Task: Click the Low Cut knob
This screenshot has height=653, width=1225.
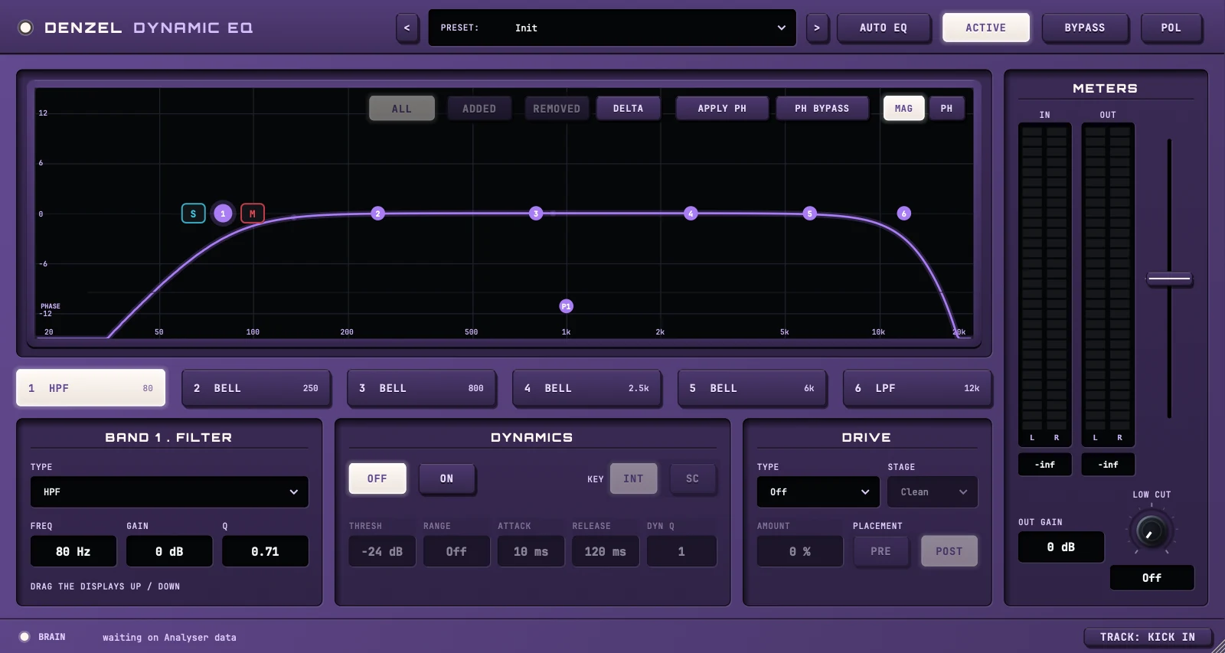Action: [1151, 530]
